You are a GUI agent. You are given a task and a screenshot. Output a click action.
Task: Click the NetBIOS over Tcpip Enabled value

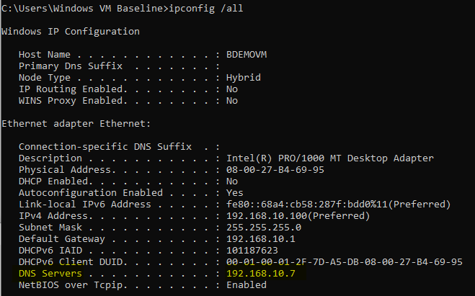click(247, 284)
